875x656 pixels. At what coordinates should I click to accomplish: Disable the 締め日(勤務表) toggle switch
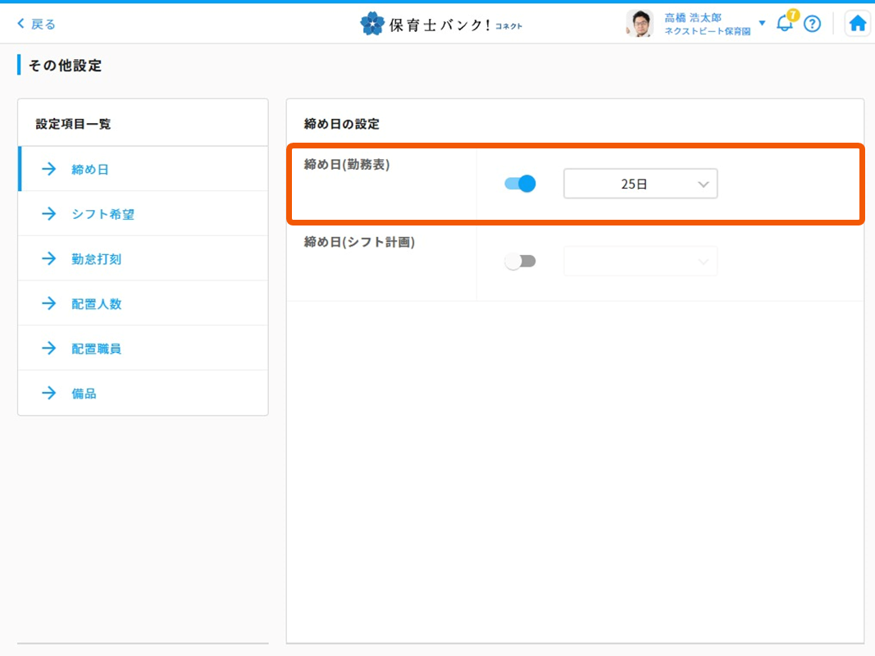coord(520,184)
